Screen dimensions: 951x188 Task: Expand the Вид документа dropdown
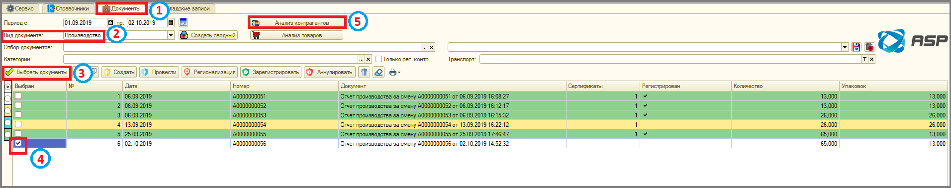pyautogui.click(x=171, y=35)
